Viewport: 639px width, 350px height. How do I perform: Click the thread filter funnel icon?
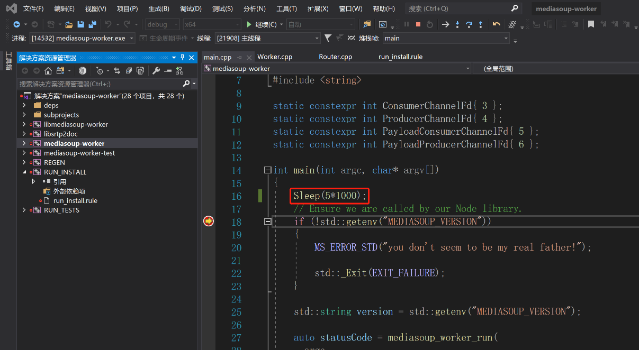pyautogui.click(x=328, y=38)
